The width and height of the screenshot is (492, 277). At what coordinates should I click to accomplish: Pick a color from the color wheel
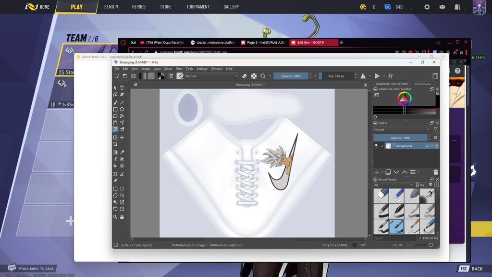(x=404, y=99)
